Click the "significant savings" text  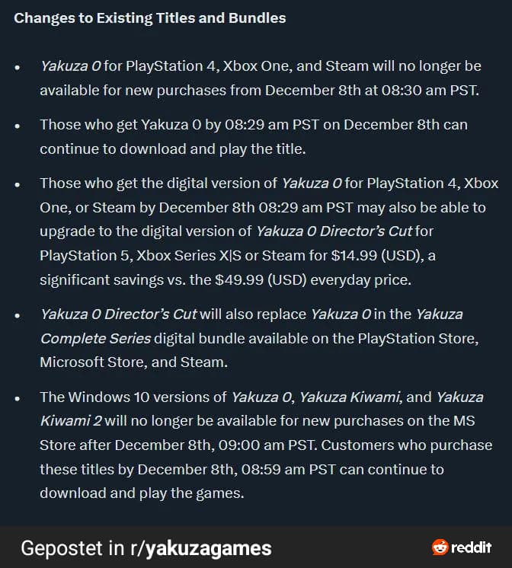point(98,280)
